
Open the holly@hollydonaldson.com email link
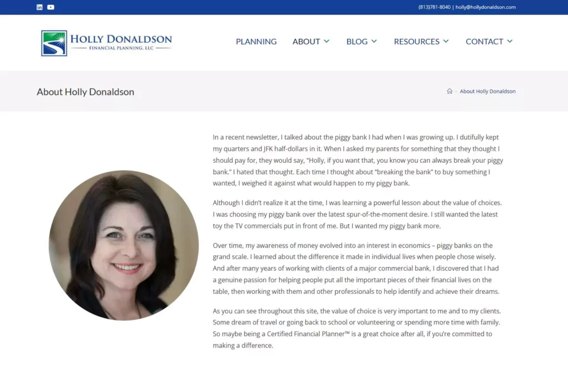[485, 7]
